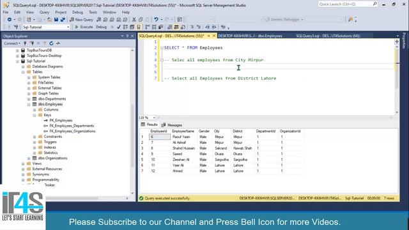Click the Copy icon in toolbar
Viewport: 409px width, 230px height.
pos(141,20)
